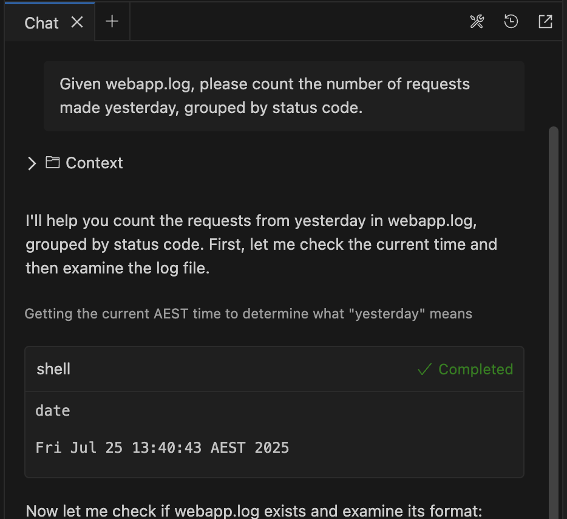Click the clock-with-arrow history icon
The width and height of the screenshot is (567, 519).
coord(511,21)
